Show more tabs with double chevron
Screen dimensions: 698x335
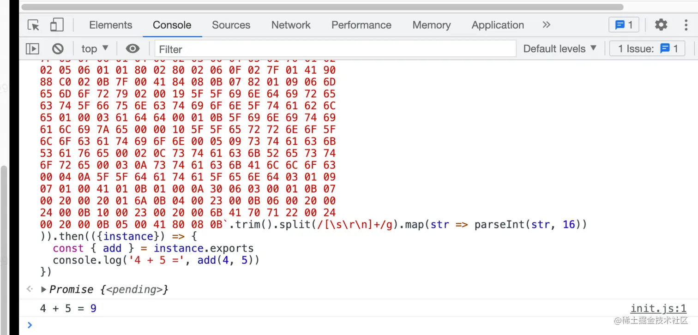pos(547,25)
